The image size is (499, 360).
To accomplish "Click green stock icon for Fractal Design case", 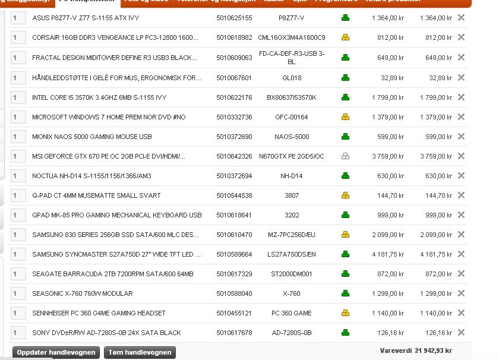I will click(x=345, y=58).
